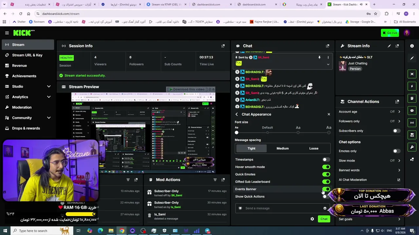Pop out the Mod Actions panel
The image size is (419, 235).
coord(223,180)
